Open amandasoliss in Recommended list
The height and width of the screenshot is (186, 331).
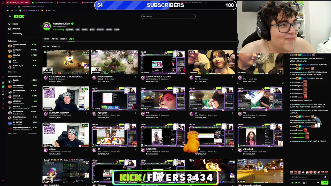pos(22,91)
